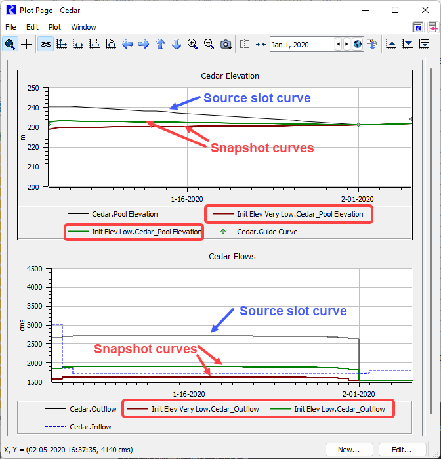Click the pan right blue arrow

[x=144, y=44]
